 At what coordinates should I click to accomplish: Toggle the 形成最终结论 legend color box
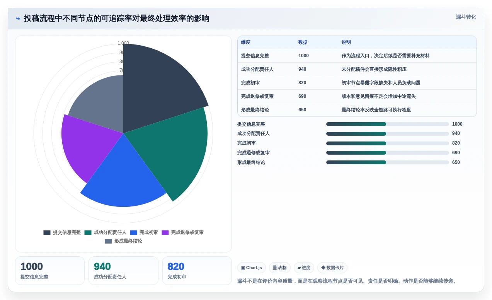tap(108, 241)
